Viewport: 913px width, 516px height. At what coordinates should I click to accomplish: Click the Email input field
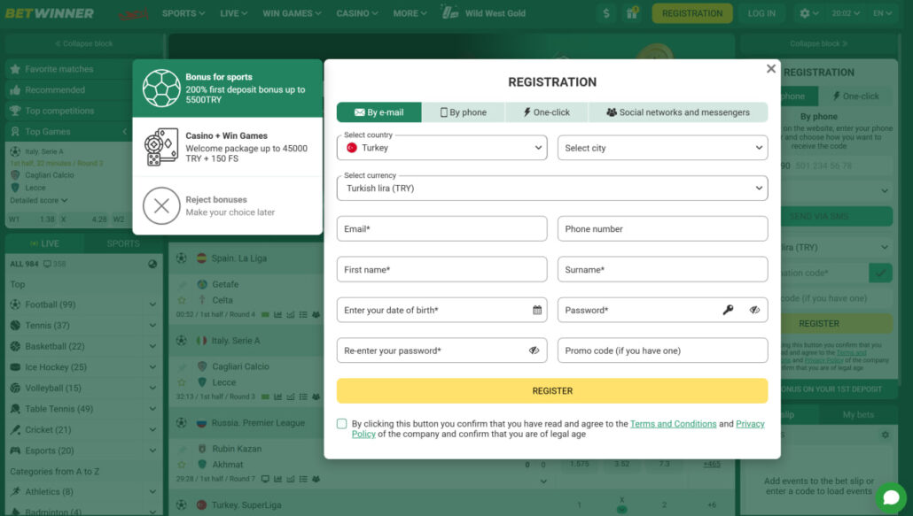442,229
